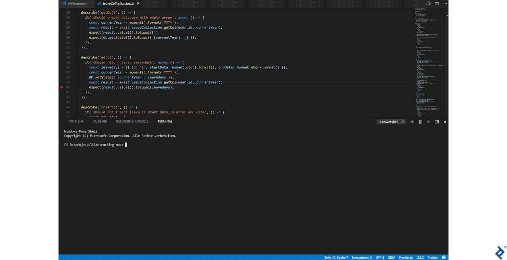Viewport: 507px width, 260px height.
Task: Click 'Windows PowerShell' text in terminal
Action: pyautogui.click(x=81, y=131)
